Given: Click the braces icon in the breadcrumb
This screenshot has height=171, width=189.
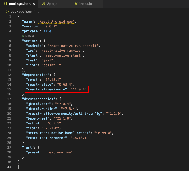Looking at the screenshot, I should point(7,12).
